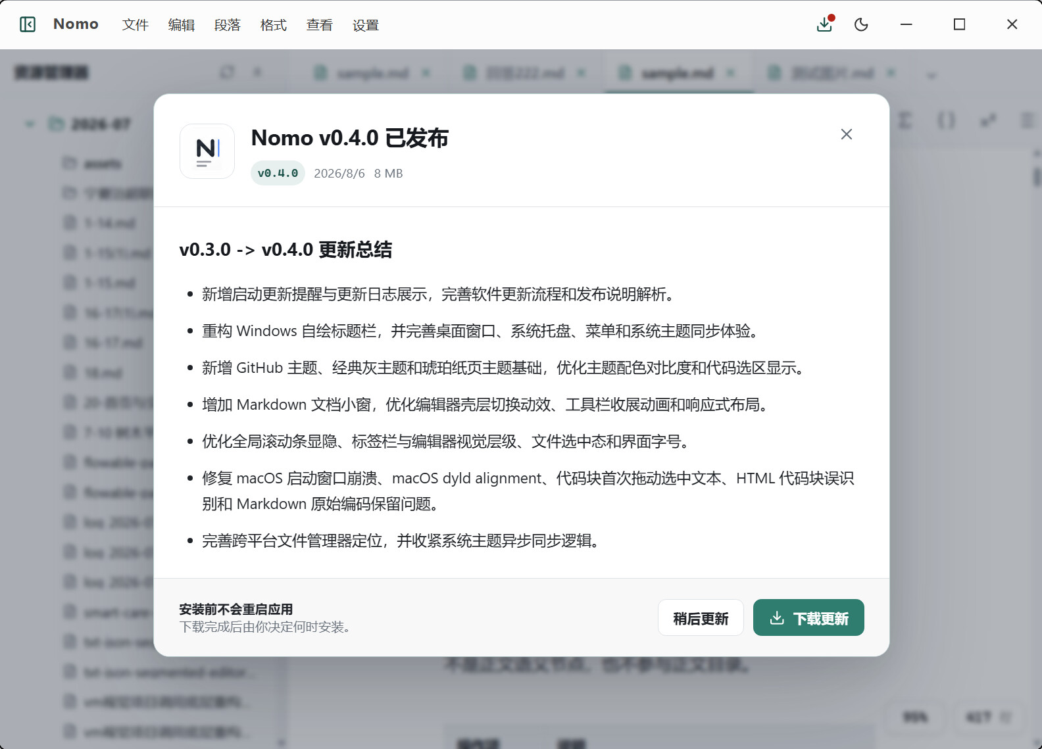Image resolution: width=1042 pixels, height=749 pixels.
Task: Close the Nomo v0.4.0 release dialog
Action: 847,134
